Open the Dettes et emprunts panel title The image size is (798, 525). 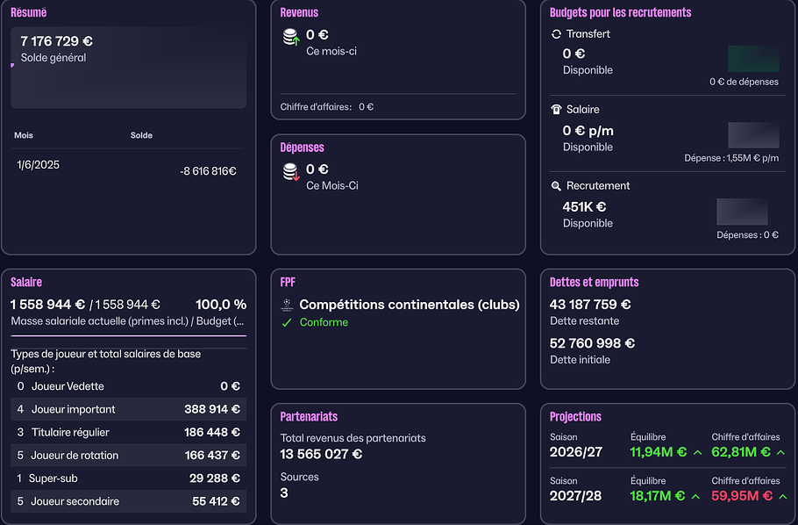pyautogui.click(x=594, y=283)
